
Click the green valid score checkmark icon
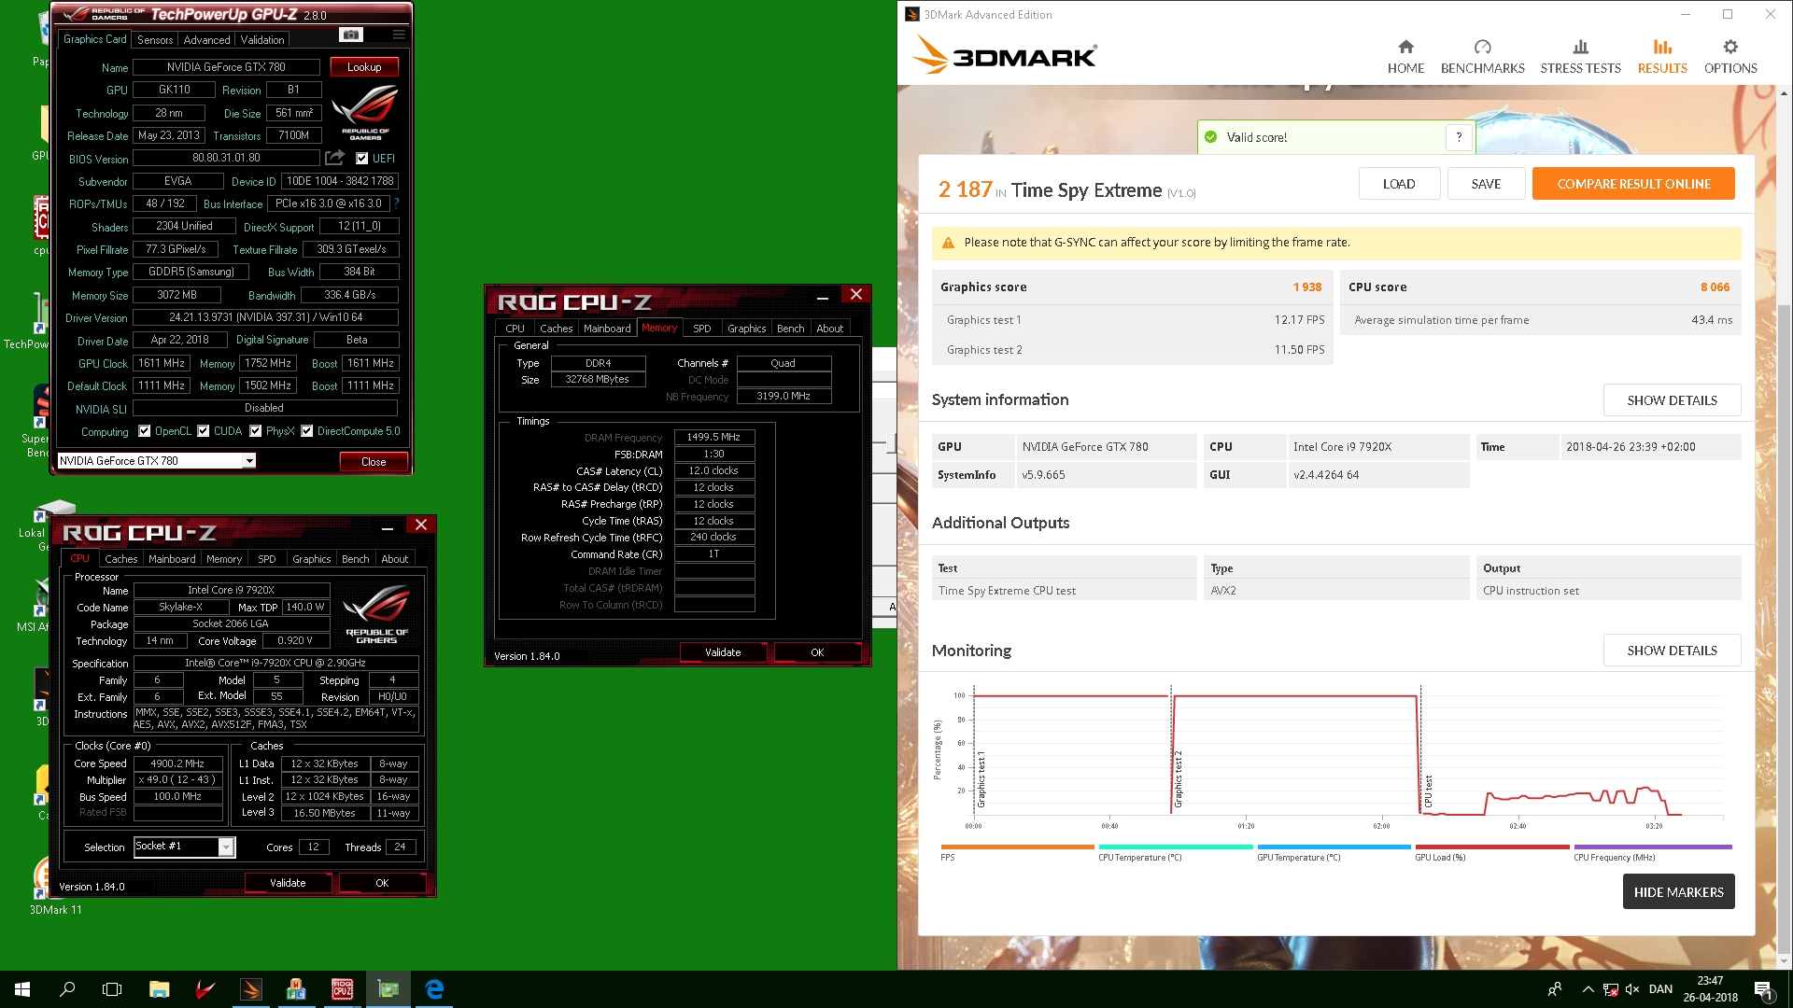click(1211, 137)
